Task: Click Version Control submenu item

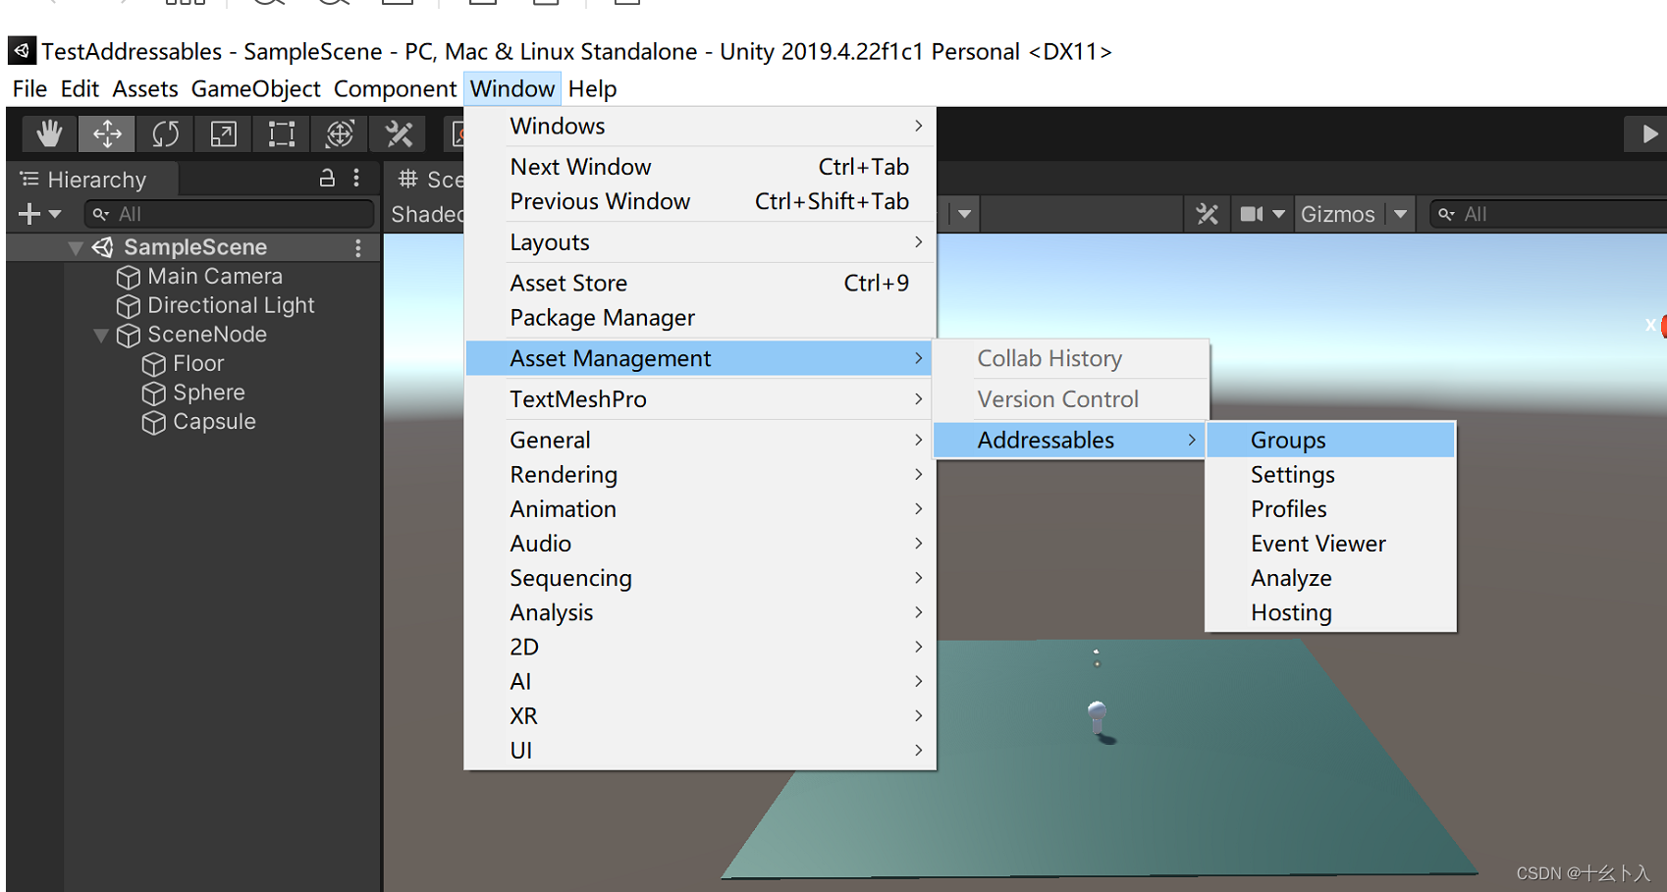Action: (1070, 399)
